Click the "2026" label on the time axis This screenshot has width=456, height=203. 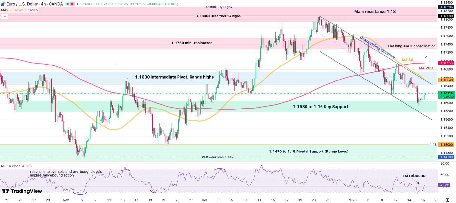click(x=352, y=200)
